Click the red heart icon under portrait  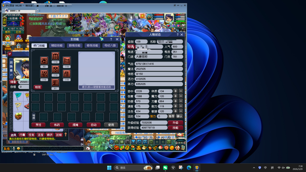coord(169,26)
